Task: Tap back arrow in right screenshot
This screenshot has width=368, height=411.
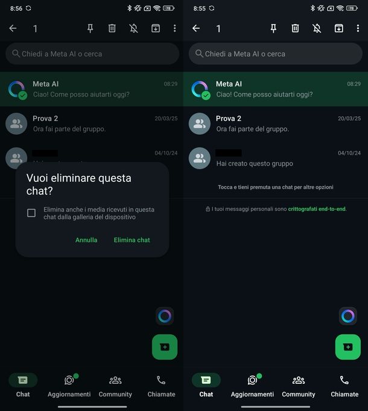Action: (196, 28)
